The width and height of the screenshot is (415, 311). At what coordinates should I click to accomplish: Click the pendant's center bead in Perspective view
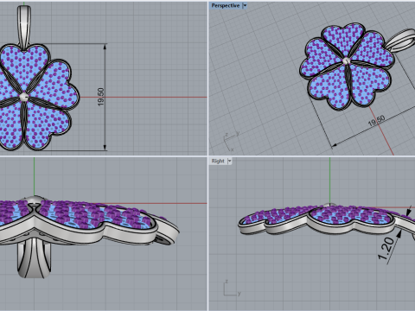tap(346, 60)
